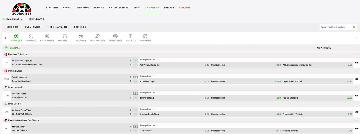The height and width of the screenshot is (134, 360).
Task: Select the Tennis sport icon
Action: pos(31,36)
